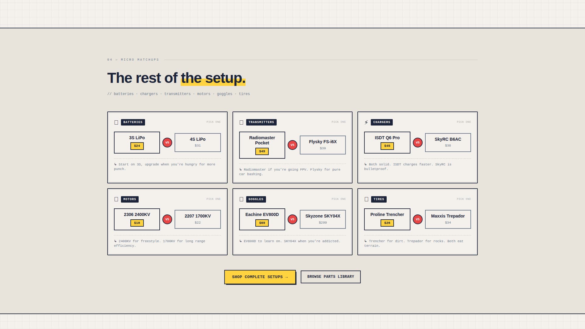Pick the 4S LiPo option
This screenshot has height=329, width=585.
tap(198, 143)
